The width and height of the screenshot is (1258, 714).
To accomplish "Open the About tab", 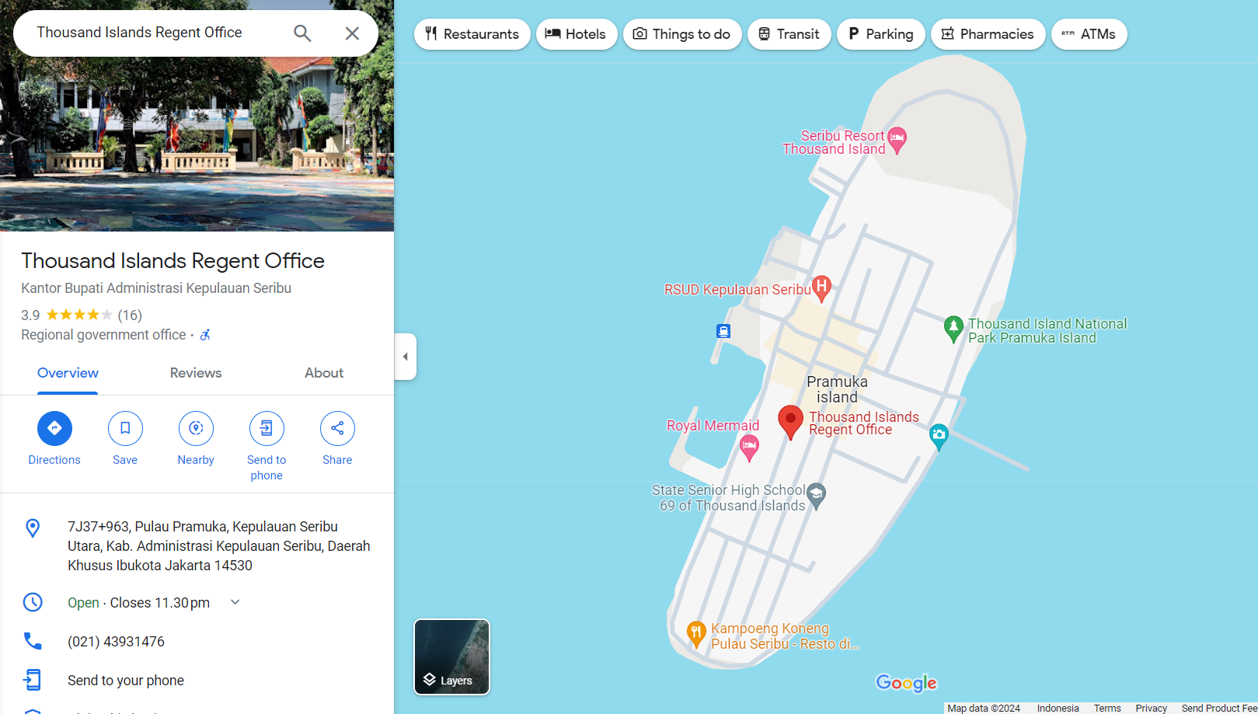I will [x=324, y=373].
